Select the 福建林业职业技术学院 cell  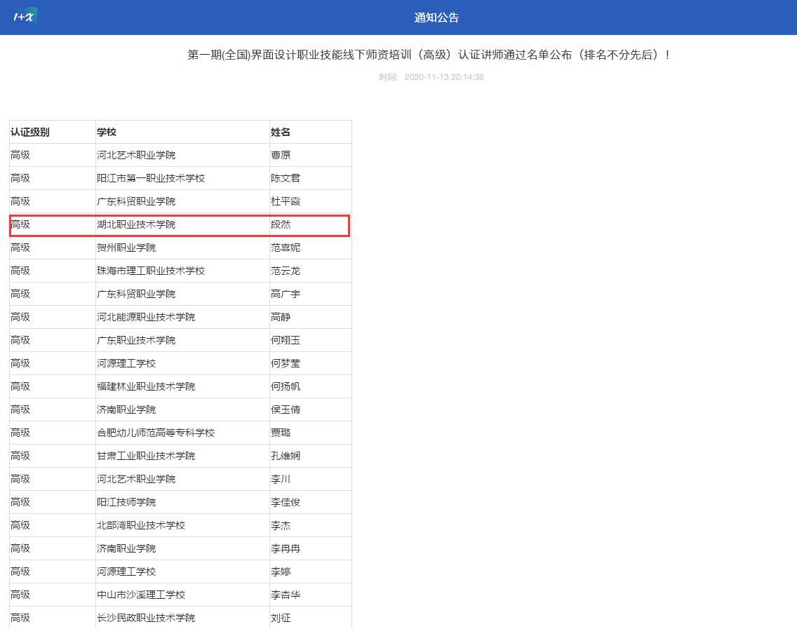pos(146,386)
